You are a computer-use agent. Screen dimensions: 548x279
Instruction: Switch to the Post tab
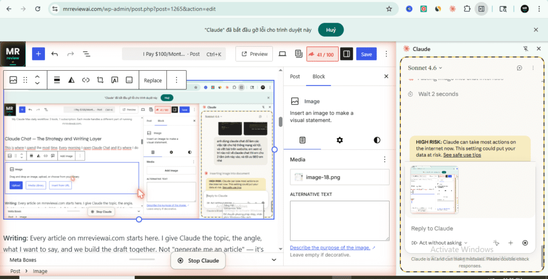[295, 77]
